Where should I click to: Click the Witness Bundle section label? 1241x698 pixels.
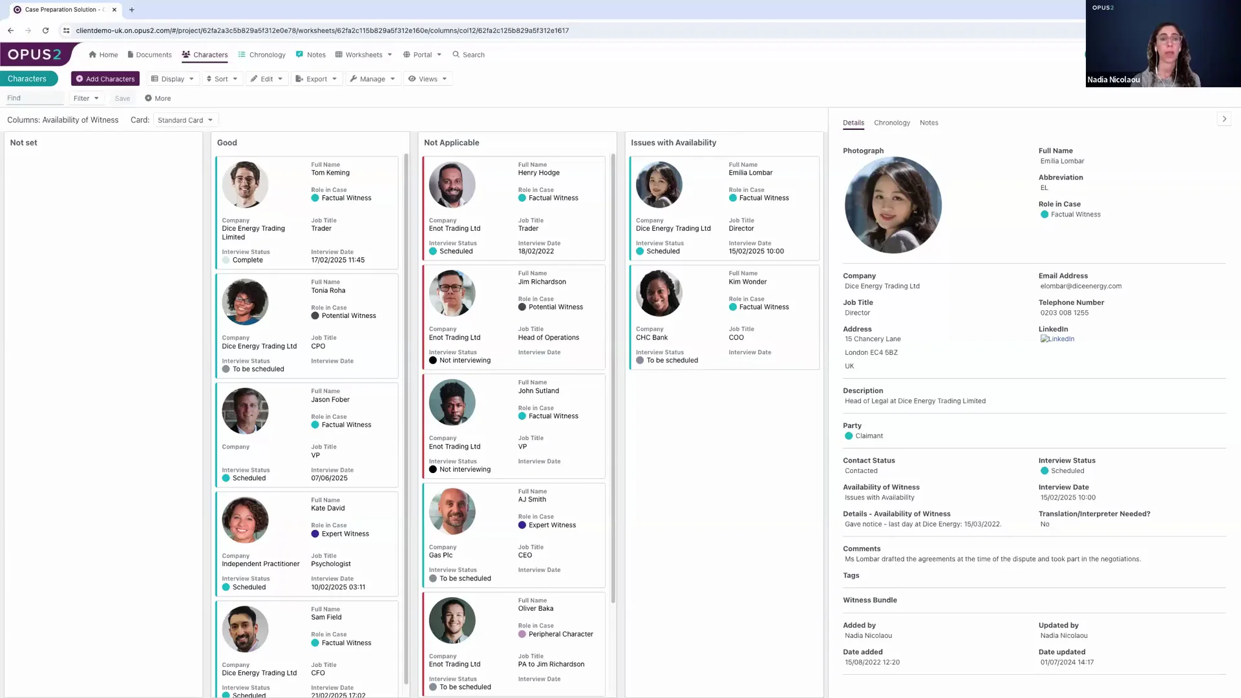point(869,600)
